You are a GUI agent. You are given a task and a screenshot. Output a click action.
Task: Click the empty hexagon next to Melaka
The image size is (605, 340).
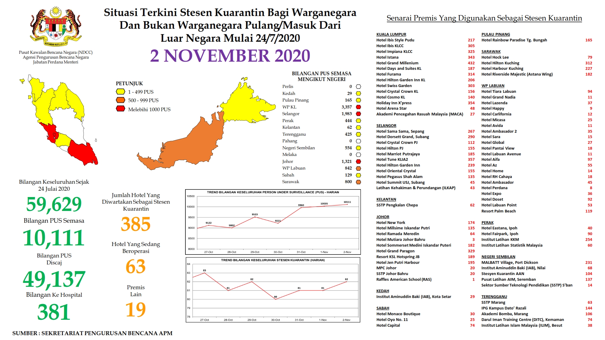click(358, 155)
